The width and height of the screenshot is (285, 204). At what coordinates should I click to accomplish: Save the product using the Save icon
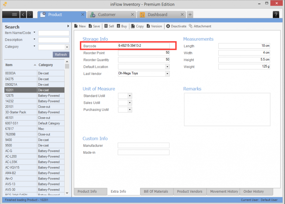(90, 26)
